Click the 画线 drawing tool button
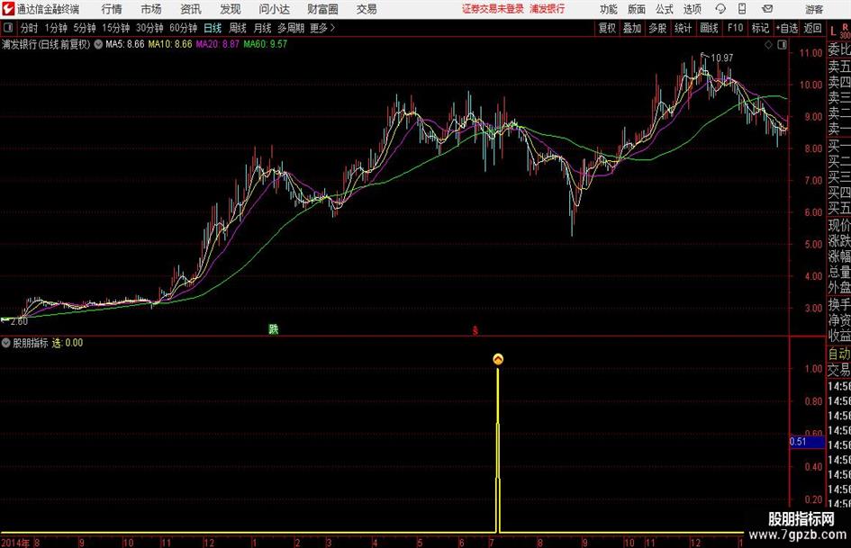The height and width of the screenshot is (548, 851). (x=710, y=28)
